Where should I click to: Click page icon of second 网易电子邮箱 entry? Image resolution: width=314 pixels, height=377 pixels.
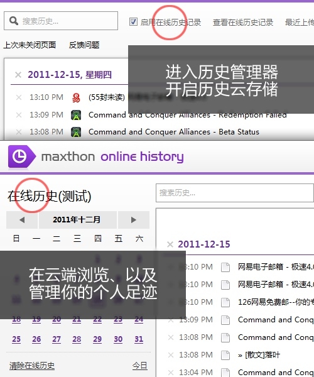[225, 285]
